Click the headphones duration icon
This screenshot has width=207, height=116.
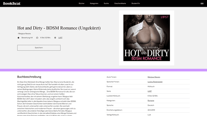[x=37, y=38]
